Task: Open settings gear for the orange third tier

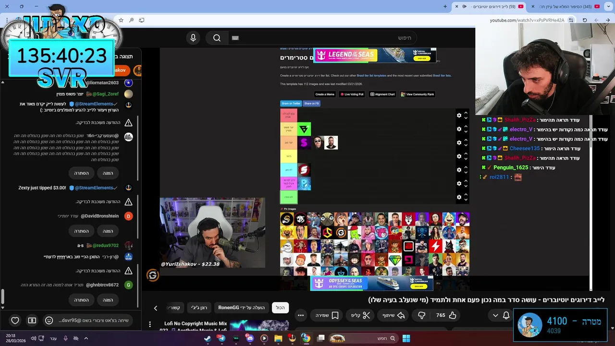Action: [459, 143]
